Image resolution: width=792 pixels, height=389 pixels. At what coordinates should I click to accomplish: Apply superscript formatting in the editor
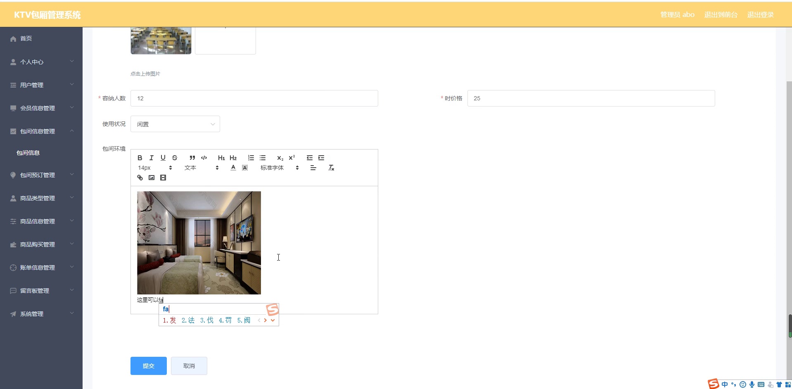pyautogui.click(x=292, y=158)
